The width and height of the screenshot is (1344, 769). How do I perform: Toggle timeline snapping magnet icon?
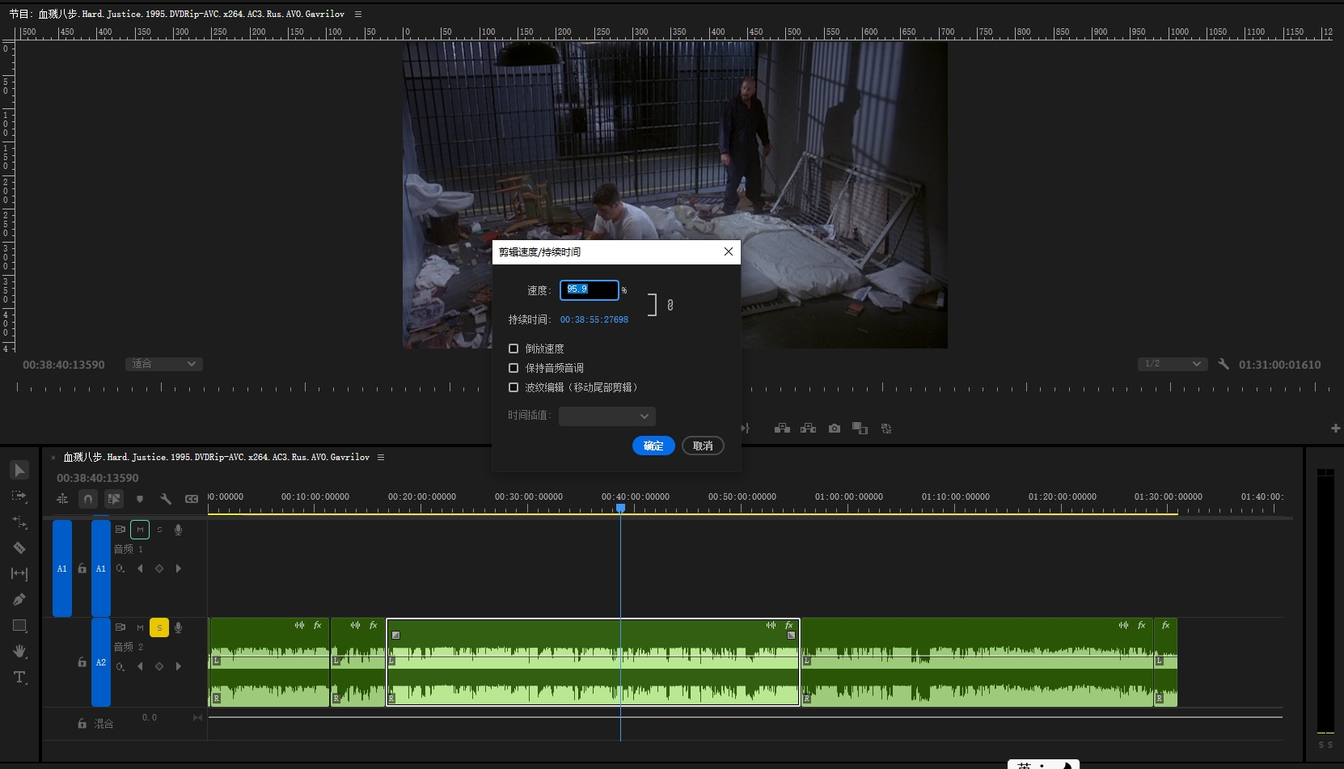click(88, 499)
